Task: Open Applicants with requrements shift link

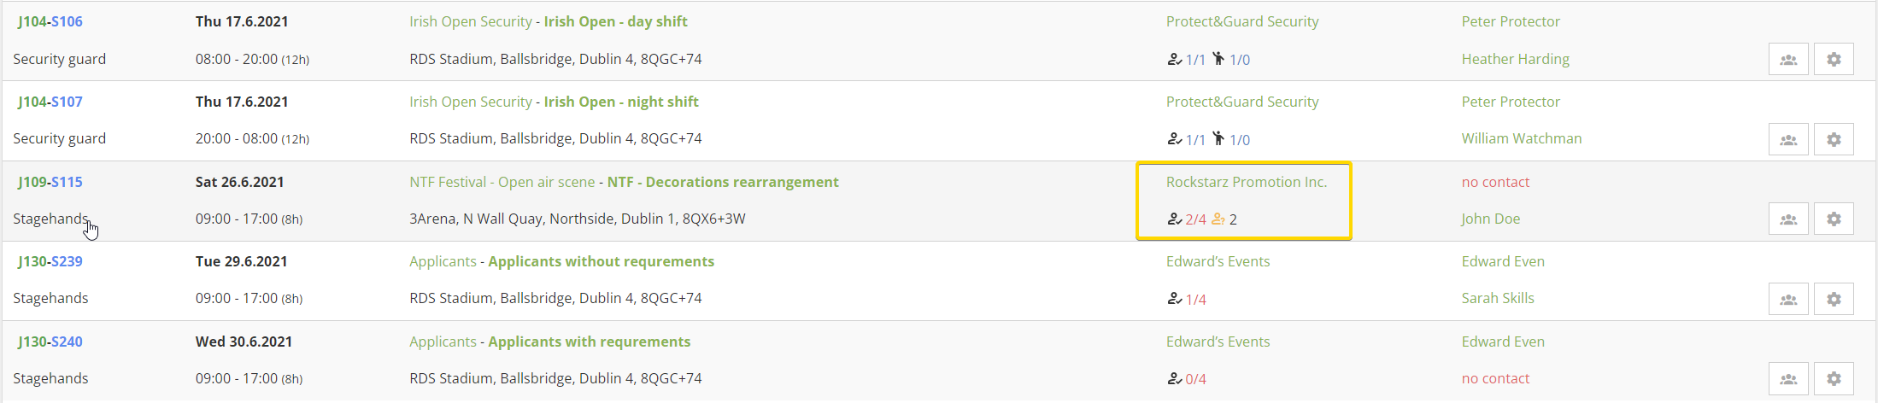Action: (589, 342)
